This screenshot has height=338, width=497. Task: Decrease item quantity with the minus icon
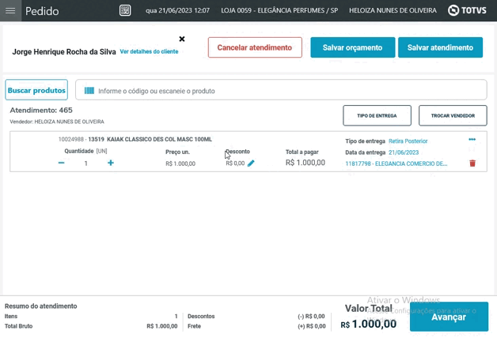(62, 163)
